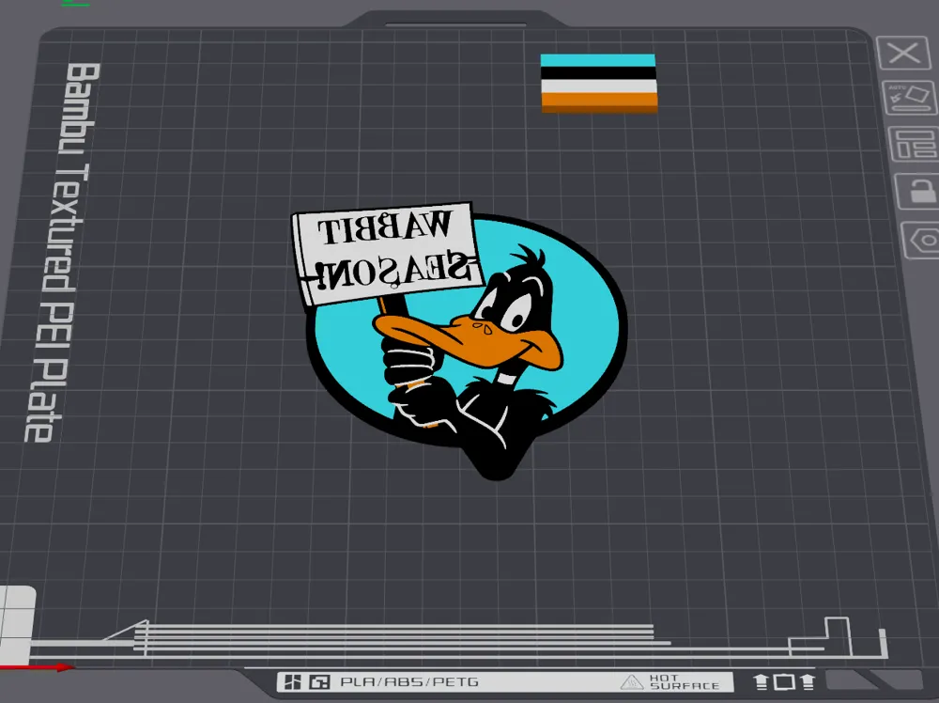This screenshot has width=939, height=703.
Task: Select the WABBIT SEASON sign part
Action: coord(388,254)
